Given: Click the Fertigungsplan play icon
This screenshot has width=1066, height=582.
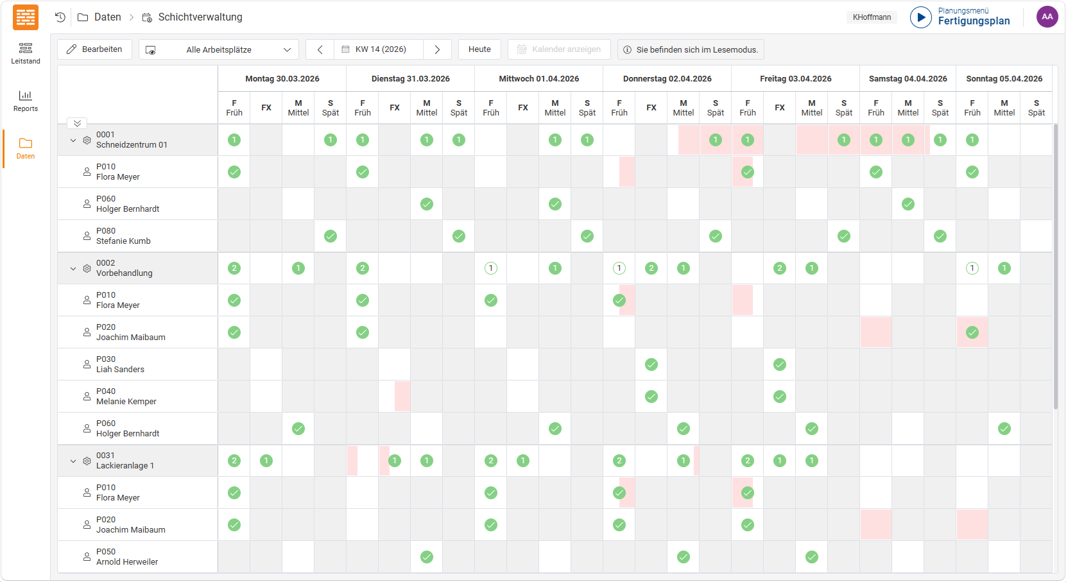Looking at the screenshot, I should point(921,17).
